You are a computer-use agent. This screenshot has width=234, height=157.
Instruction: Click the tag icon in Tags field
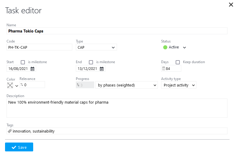(9, 131)
